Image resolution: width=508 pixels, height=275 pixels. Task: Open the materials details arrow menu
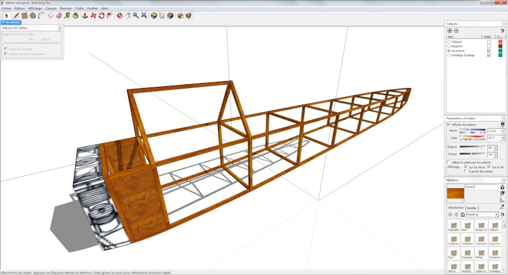pyautogui.click(x=502, y=215)
